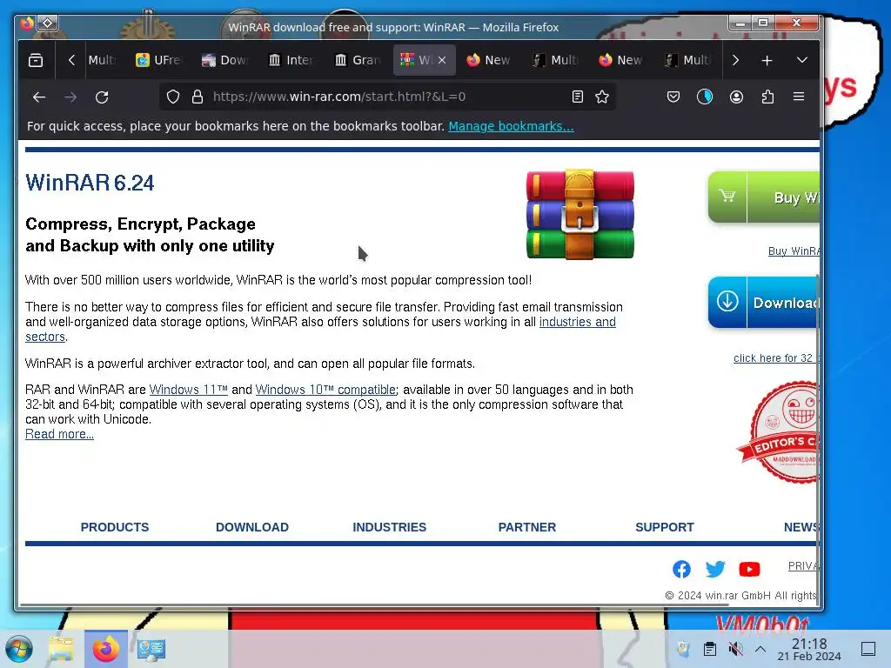
Task: Click the Manage bookmarks link
Action: point(511,126)
